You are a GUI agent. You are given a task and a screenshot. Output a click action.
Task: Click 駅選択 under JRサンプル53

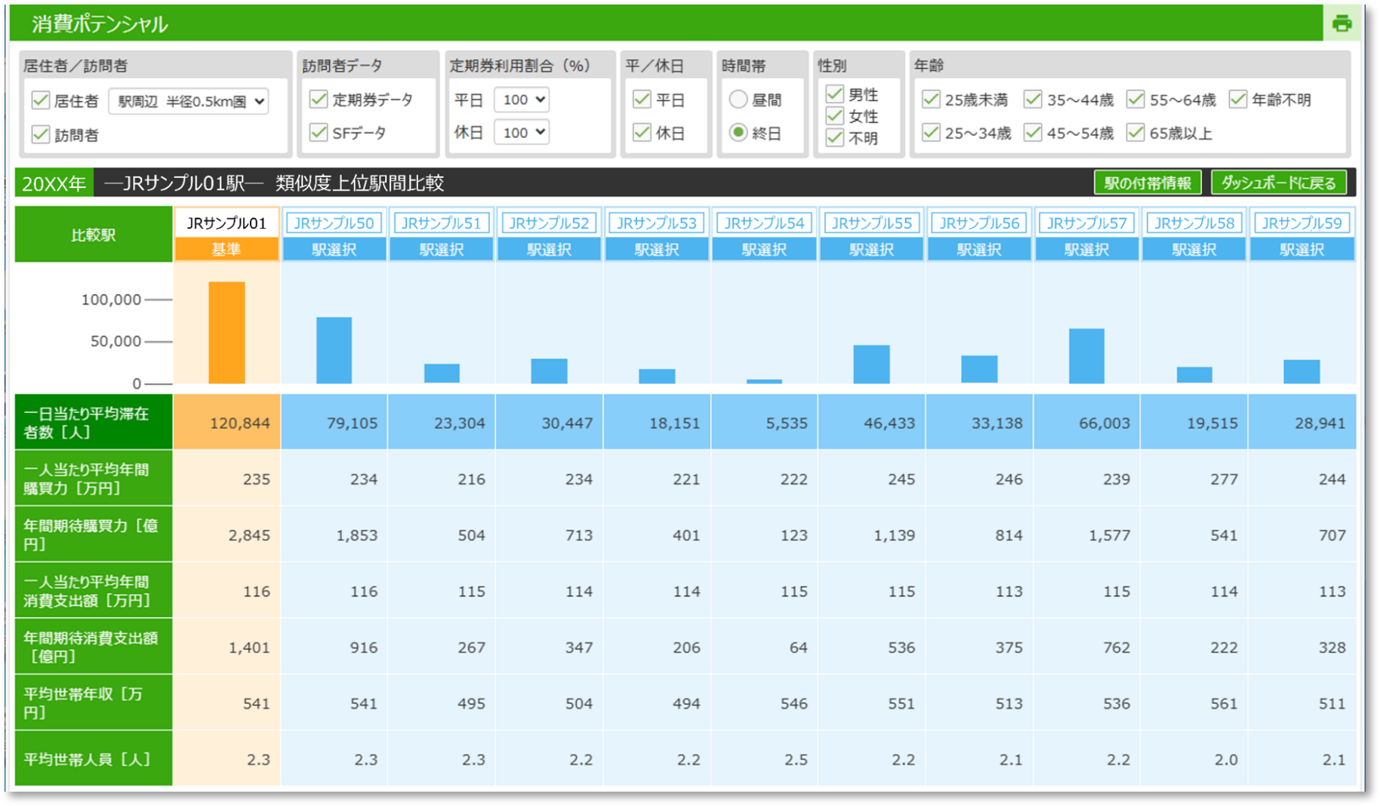[x=657, y=250]
